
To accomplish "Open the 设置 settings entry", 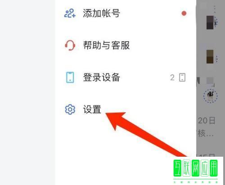I will point(126,110).
